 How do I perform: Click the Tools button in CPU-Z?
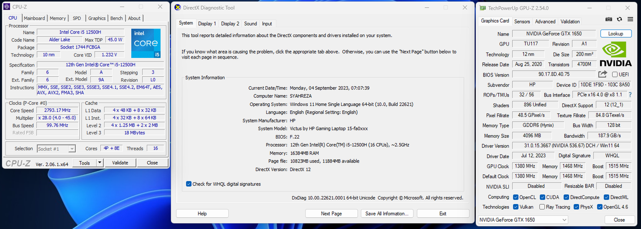click(85, 162)
